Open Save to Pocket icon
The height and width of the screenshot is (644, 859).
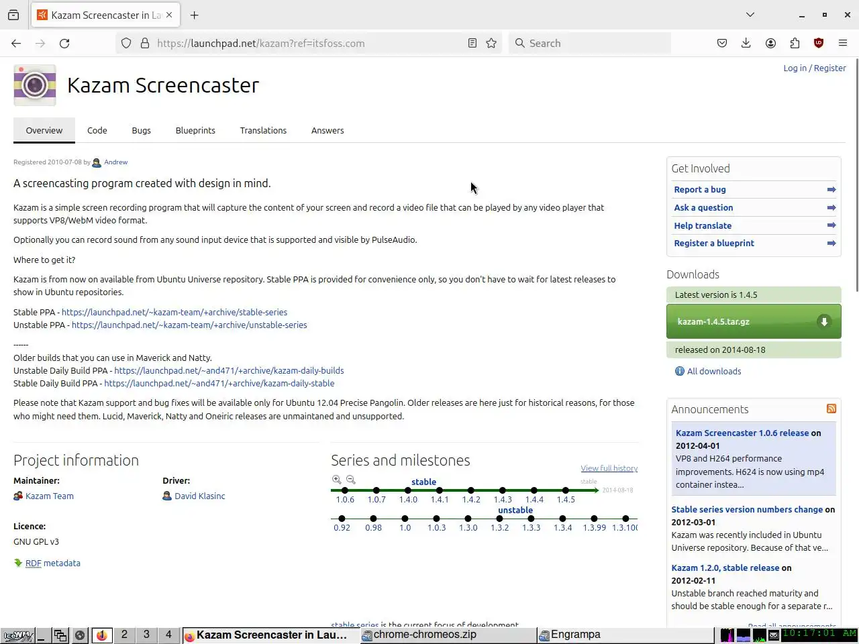[x=722, y=43]
